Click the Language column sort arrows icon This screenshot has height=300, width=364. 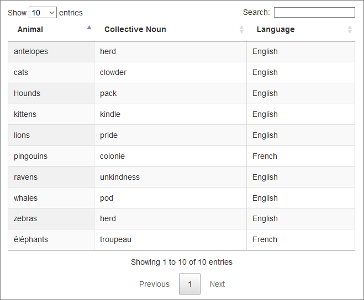(x=350, y=30)
